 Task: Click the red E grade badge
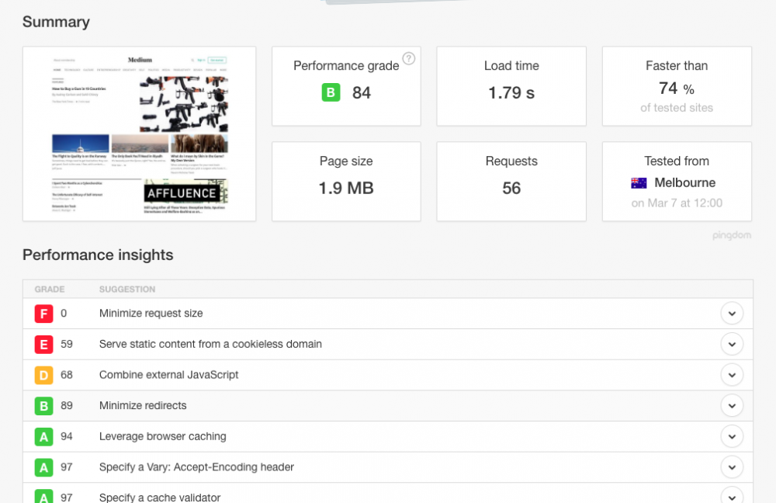coord(43,344)
